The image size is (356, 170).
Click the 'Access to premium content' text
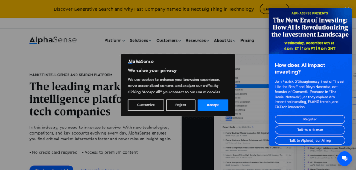pos(109,152)
